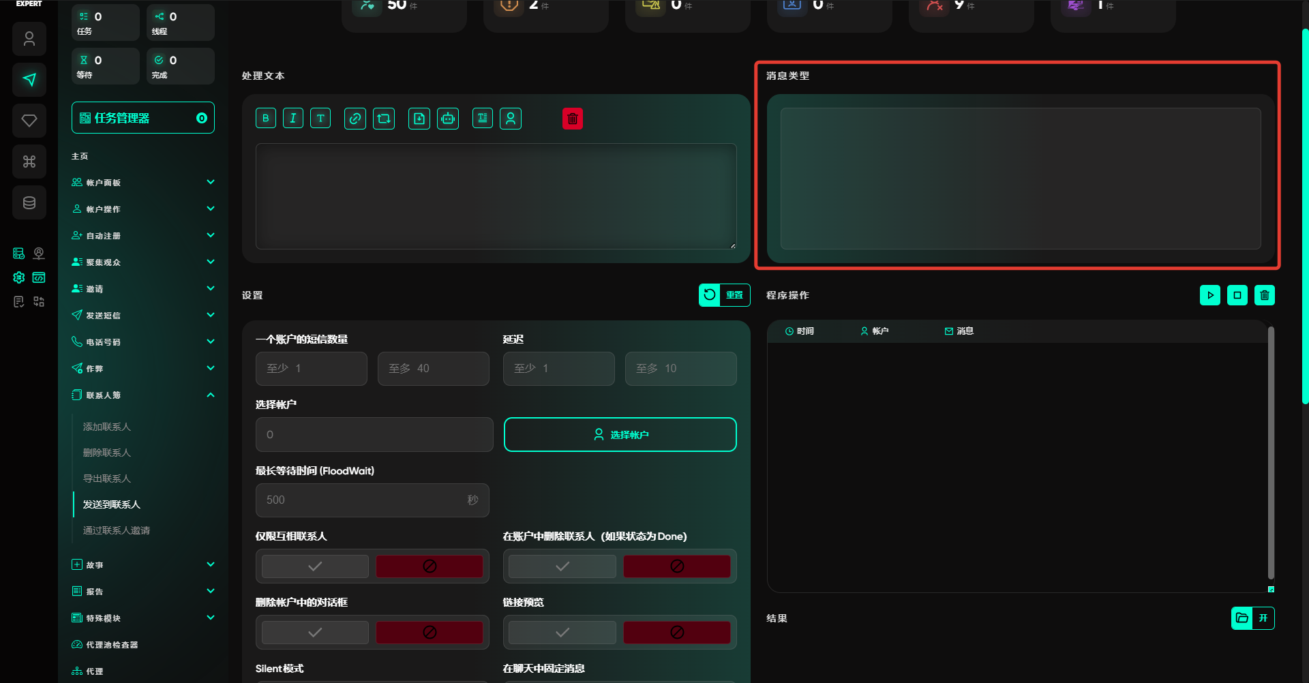
Task: Open settings via the gear icon
Action: pyautogui.click(x=19, y=277)
